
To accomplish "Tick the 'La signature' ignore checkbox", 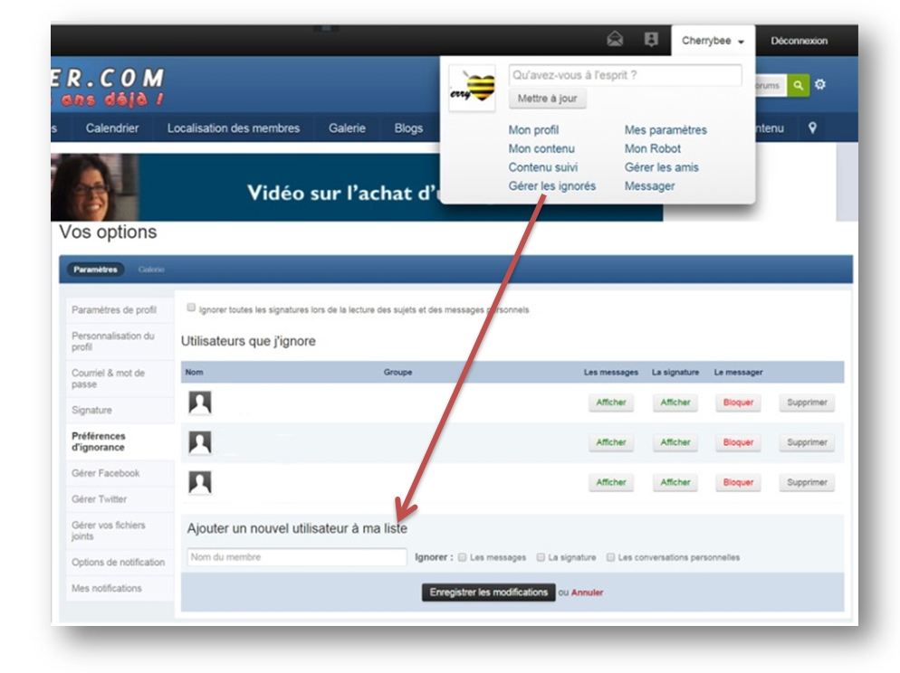I will pos(541,557).
